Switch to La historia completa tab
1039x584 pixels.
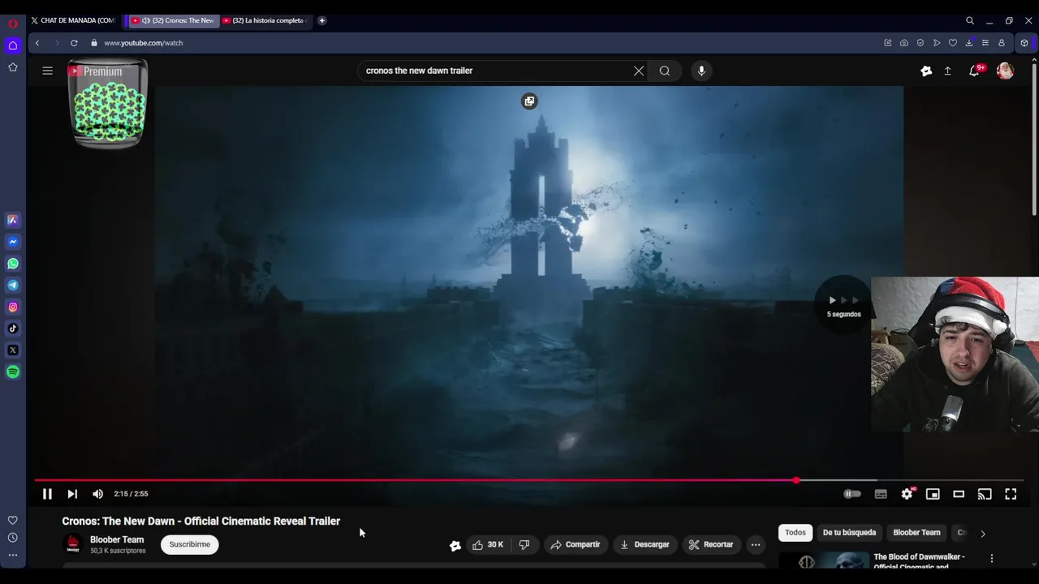click(267, 20)
